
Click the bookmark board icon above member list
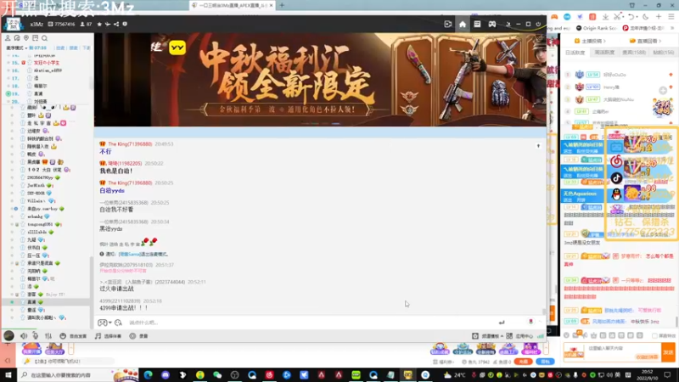click(35, 38)
